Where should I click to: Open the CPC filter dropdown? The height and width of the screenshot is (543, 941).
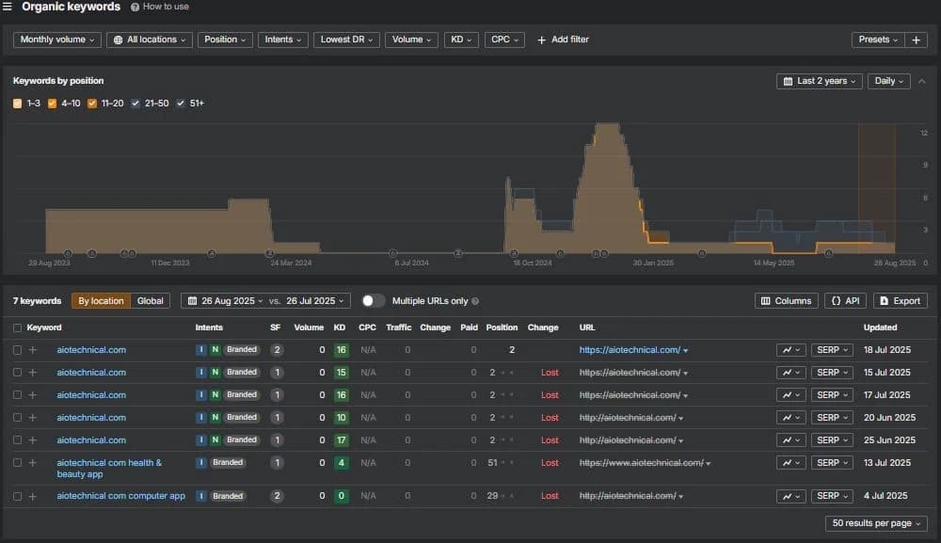coord(504,40)
